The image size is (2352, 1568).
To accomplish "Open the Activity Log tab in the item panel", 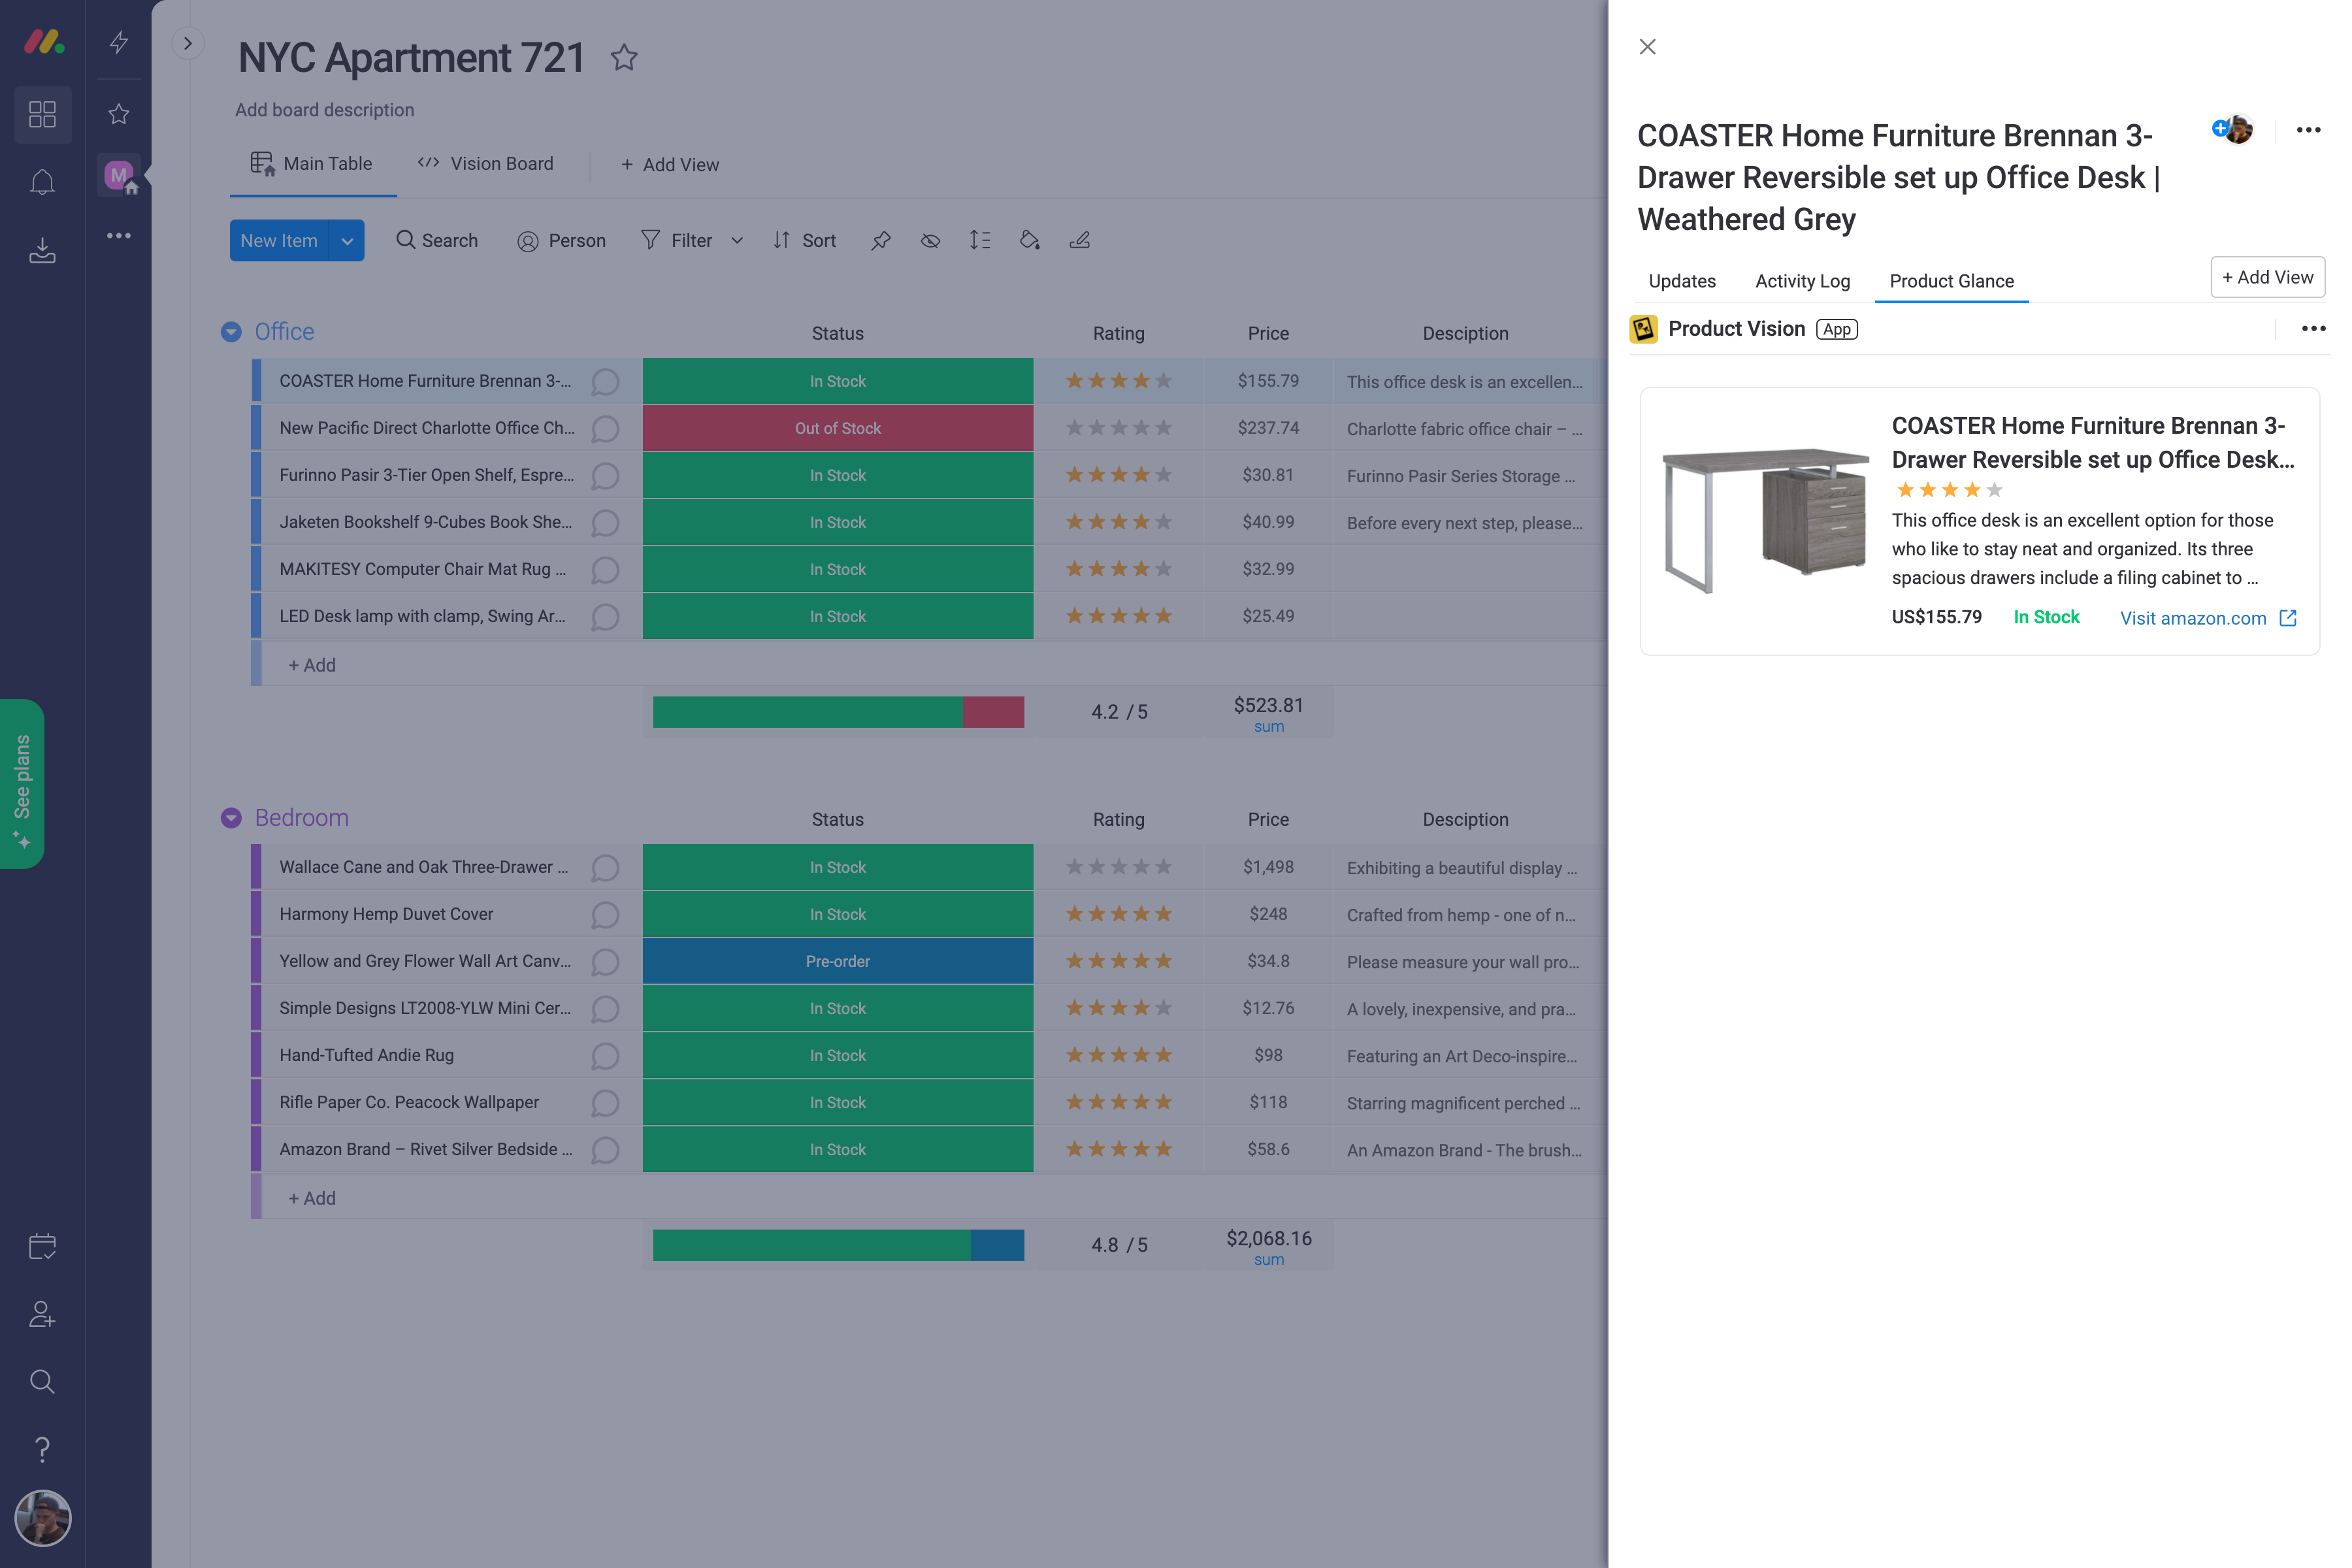I will click(1802, 281).
